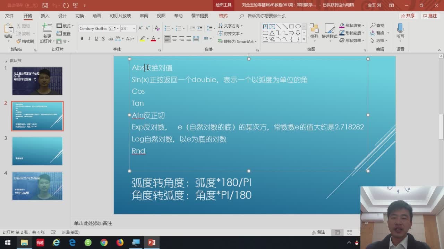Clear all formatting with the eraser A icon

click(x=157, y=28)
